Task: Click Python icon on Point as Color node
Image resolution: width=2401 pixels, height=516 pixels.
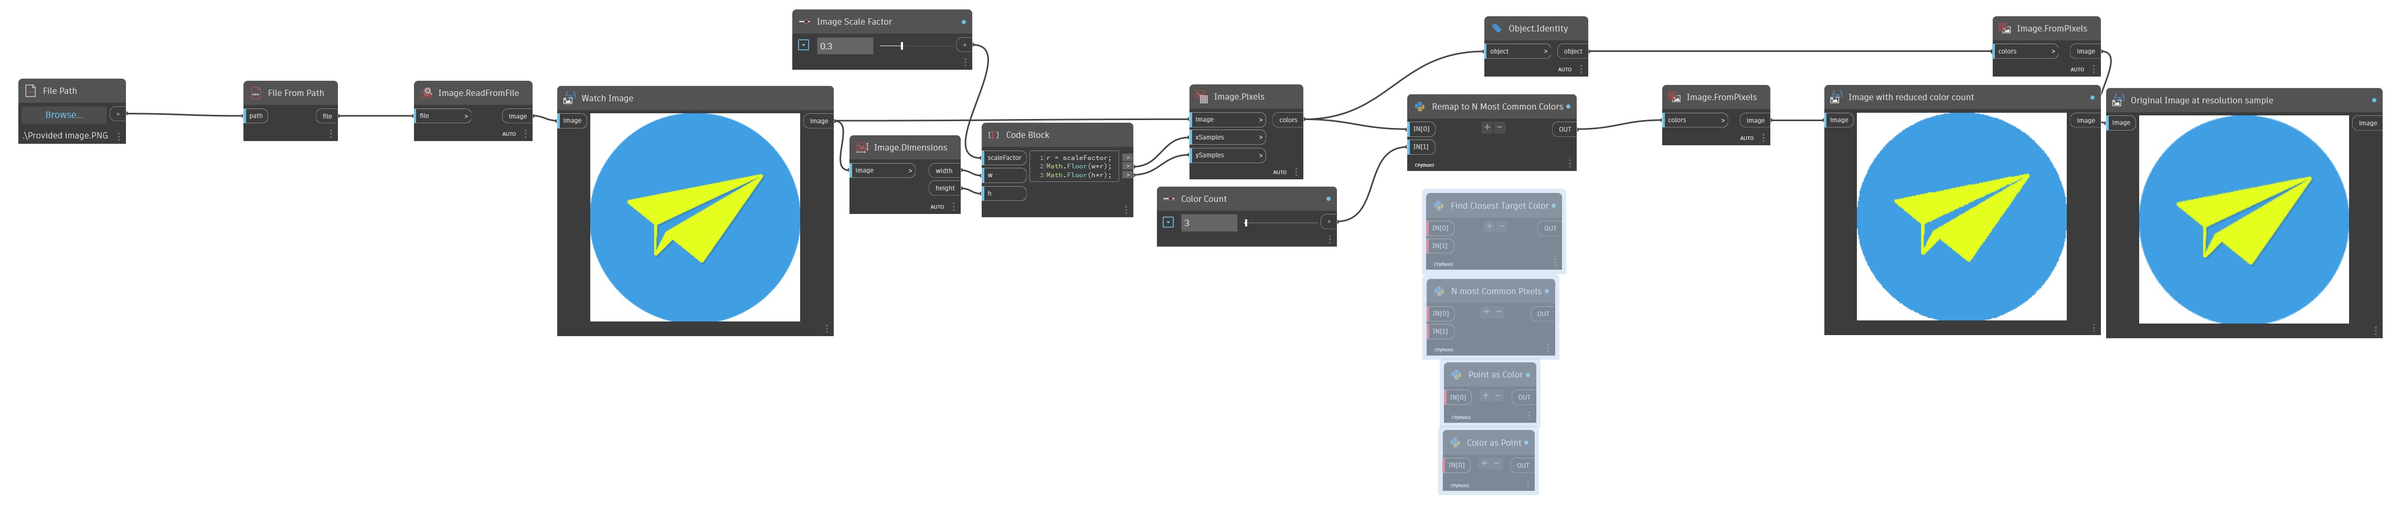Action: click(1457, 375)
